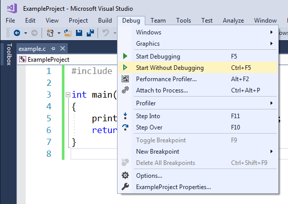Collapse the main function code block
Image resolution: width=288 pixels, height=204 pixels.
(x=68, y=95)
